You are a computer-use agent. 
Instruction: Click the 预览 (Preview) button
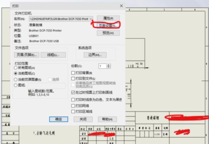[108, 33]
